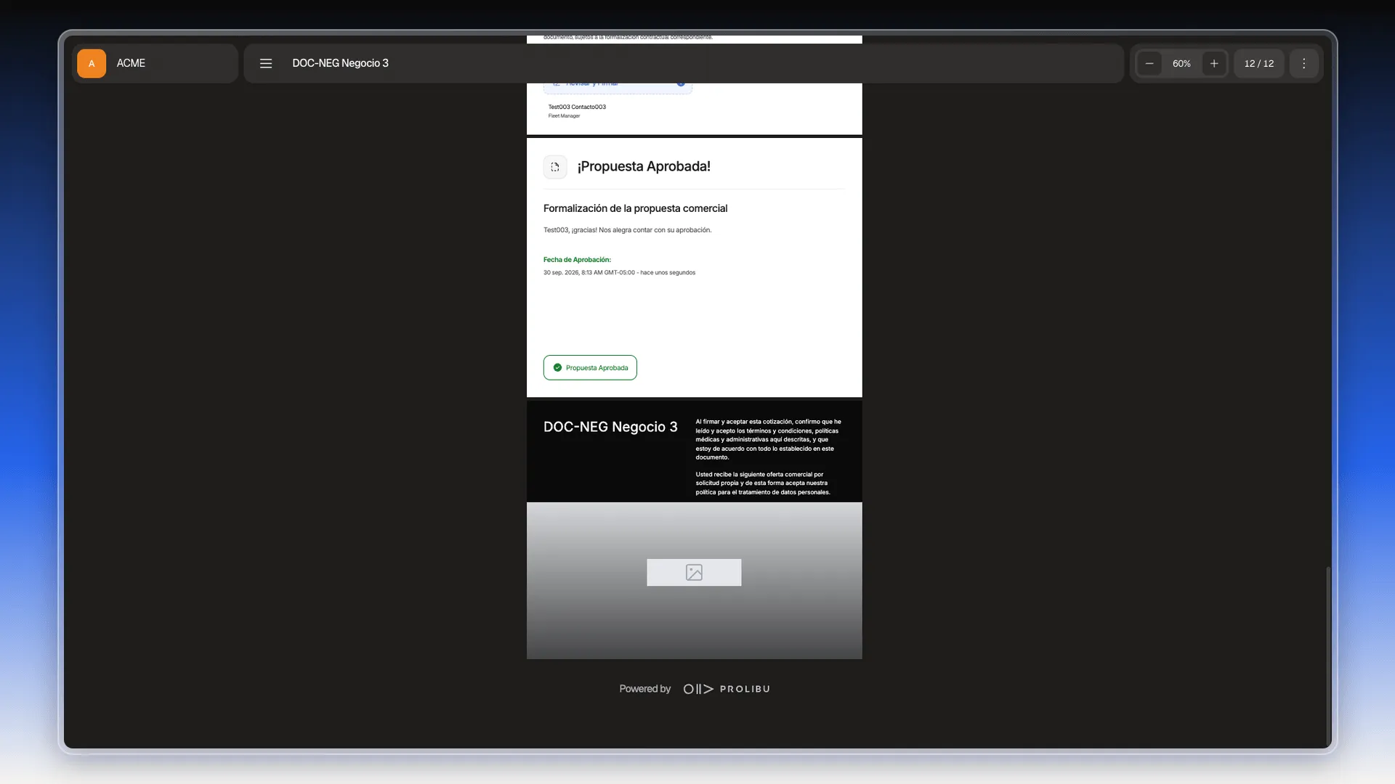
Task: Click the DOC-NEG Negocio 3 title in toolbar
Action: [340, 63]
